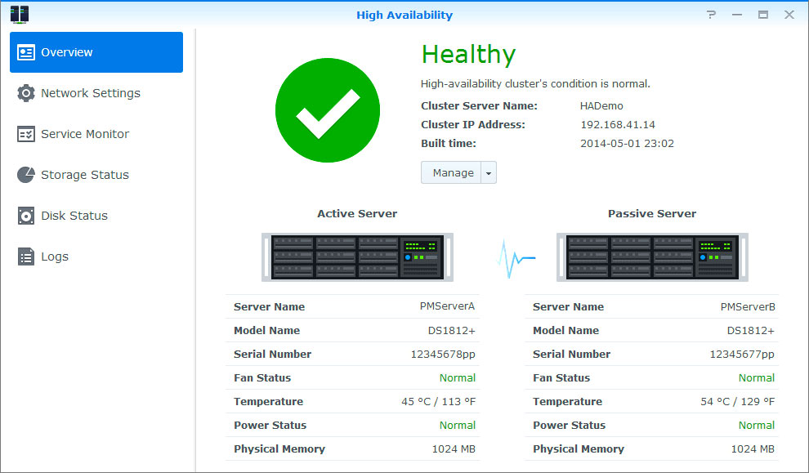Click the Service Monitor checklist icon
Screen dimensions: 809x473
tap(26, 134)
